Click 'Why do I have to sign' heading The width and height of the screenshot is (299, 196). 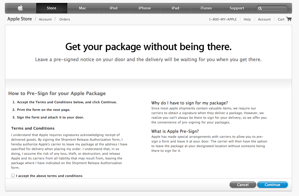[189, 103]
